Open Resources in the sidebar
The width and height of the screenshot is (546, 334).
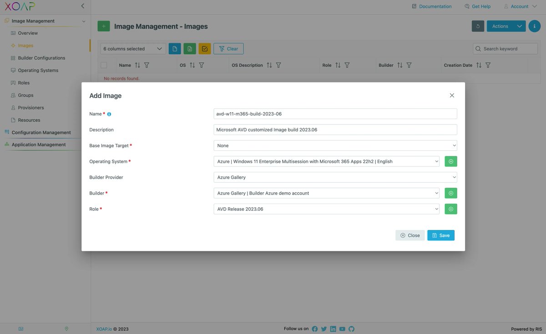tap(29, 120)
